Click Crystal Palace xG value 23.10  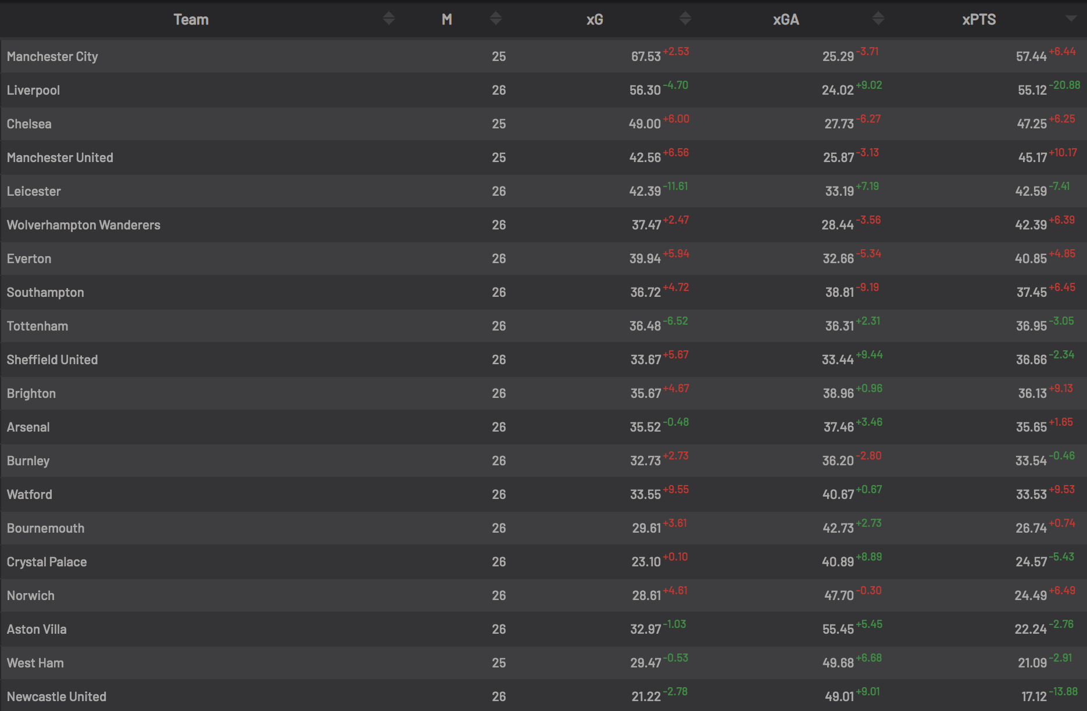point(646,562)
